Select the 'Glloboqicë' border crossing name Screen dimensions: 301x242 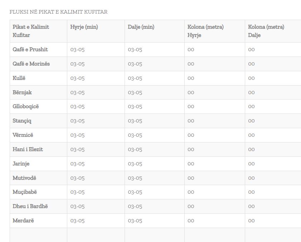(x=26, y=107)
